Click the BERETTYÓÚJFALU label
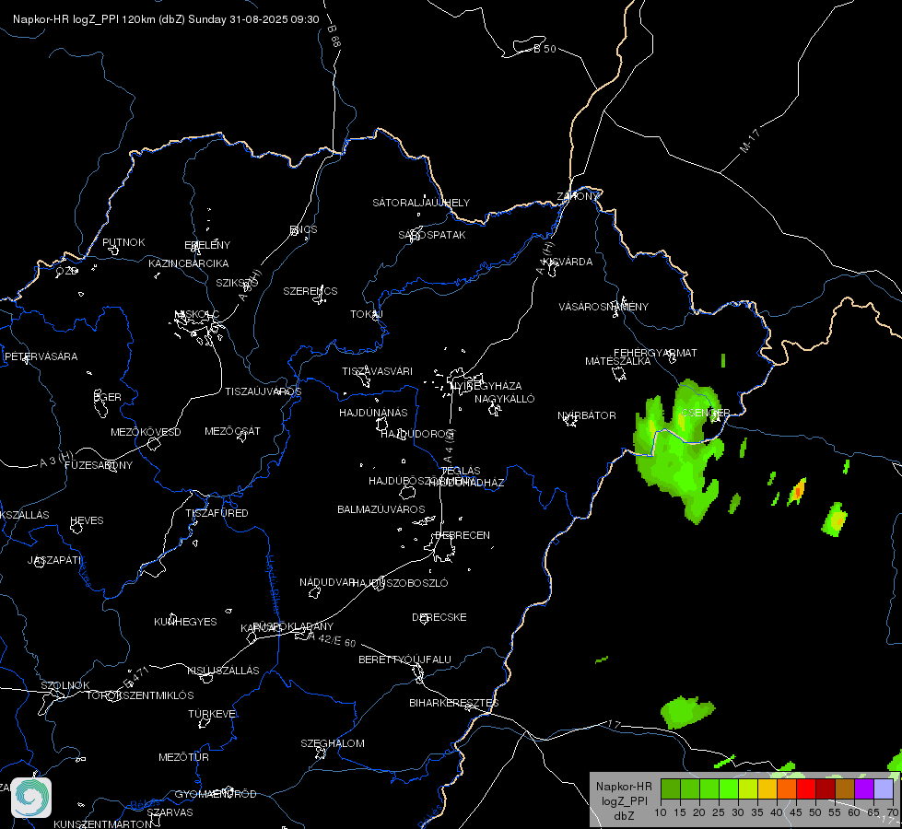This screenshot has width=902, height=829. click(405, 660)
